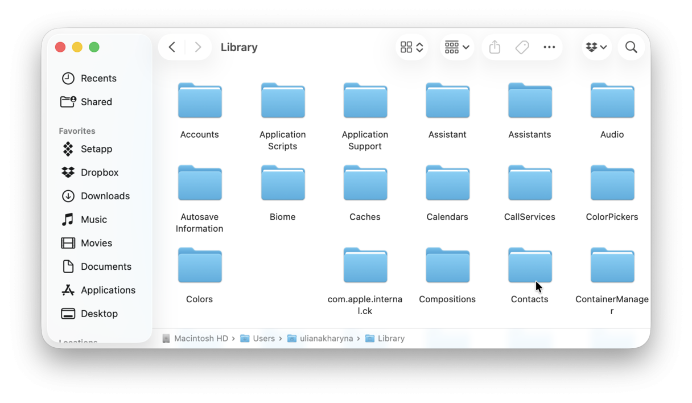
Task: Open Downloads from the sidebar
Action: click(105, 196)
